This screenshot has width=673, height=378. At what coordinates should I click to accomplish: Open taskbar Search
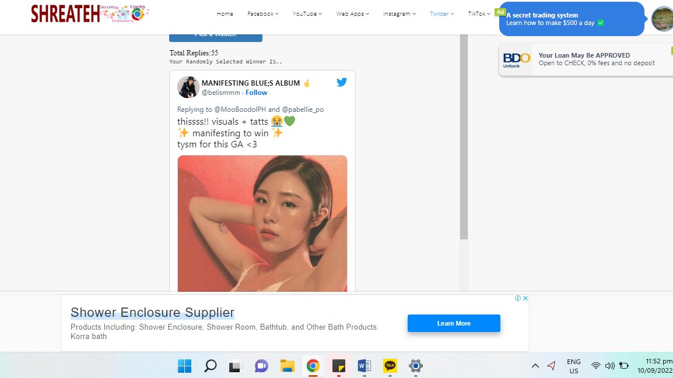click(211, 366)
